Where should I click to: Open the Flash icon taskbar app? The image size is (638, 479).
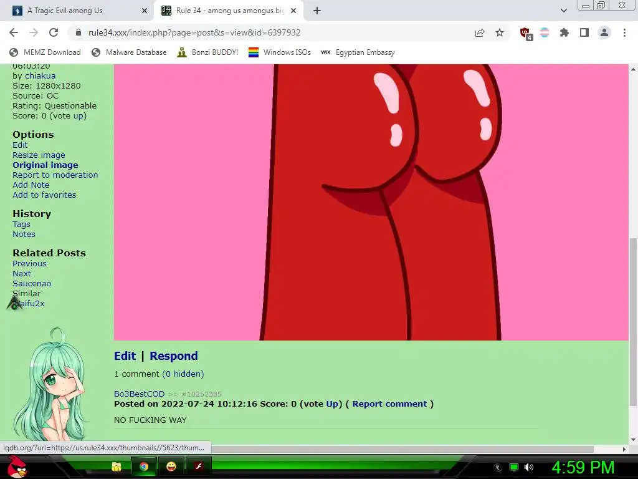[199, 467]
